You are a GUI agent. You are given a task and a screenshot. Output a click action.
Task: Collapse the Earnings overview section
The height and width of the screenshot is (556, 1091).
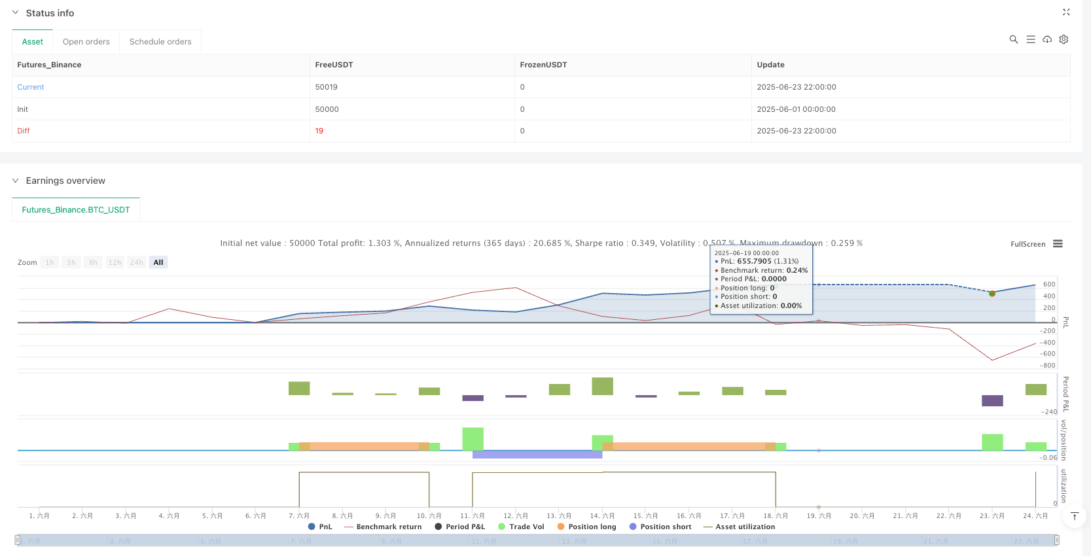click(15, 181)
